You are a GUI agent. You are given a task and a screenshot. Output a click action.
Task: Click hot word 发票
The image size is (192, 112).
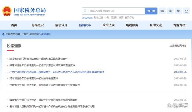tap(121, 18)
